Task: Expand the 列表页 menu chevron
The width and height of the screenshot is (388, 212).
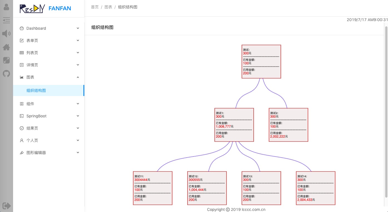Action: (78, 52)
